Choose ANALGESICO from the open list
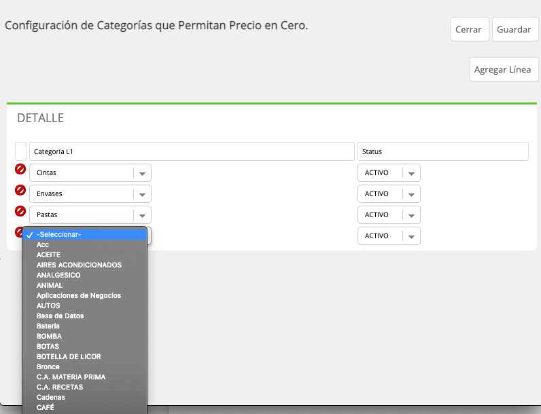Screen dimensions: 541x414 pyautogui.click(x=85, y=275)
